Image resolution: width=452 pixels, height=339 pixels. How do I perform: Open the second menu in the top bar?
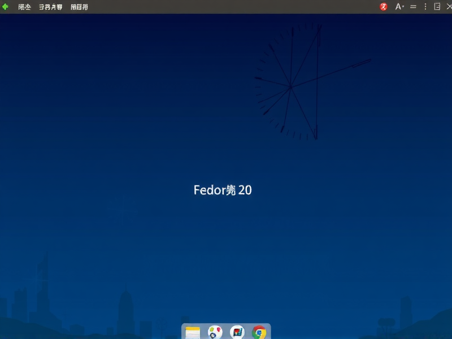coord(50,6)
